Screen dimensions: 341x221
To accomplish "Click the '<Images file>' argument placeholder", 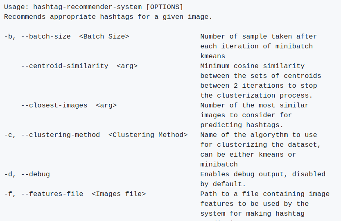I will [x=119, y=194].
